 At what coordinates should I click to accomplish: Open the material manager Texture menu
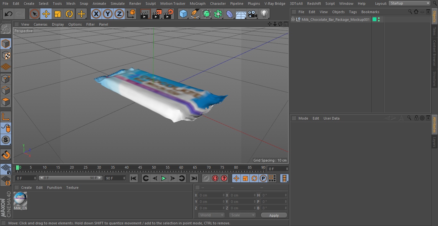[72, 188]
